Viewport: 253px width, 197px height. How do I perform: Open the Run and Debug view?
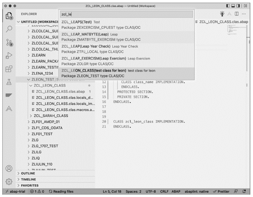[x=8, y=56]
